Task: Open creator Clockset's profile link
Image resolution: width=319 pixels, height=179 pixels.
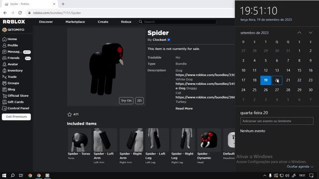Action: point(159,40)
